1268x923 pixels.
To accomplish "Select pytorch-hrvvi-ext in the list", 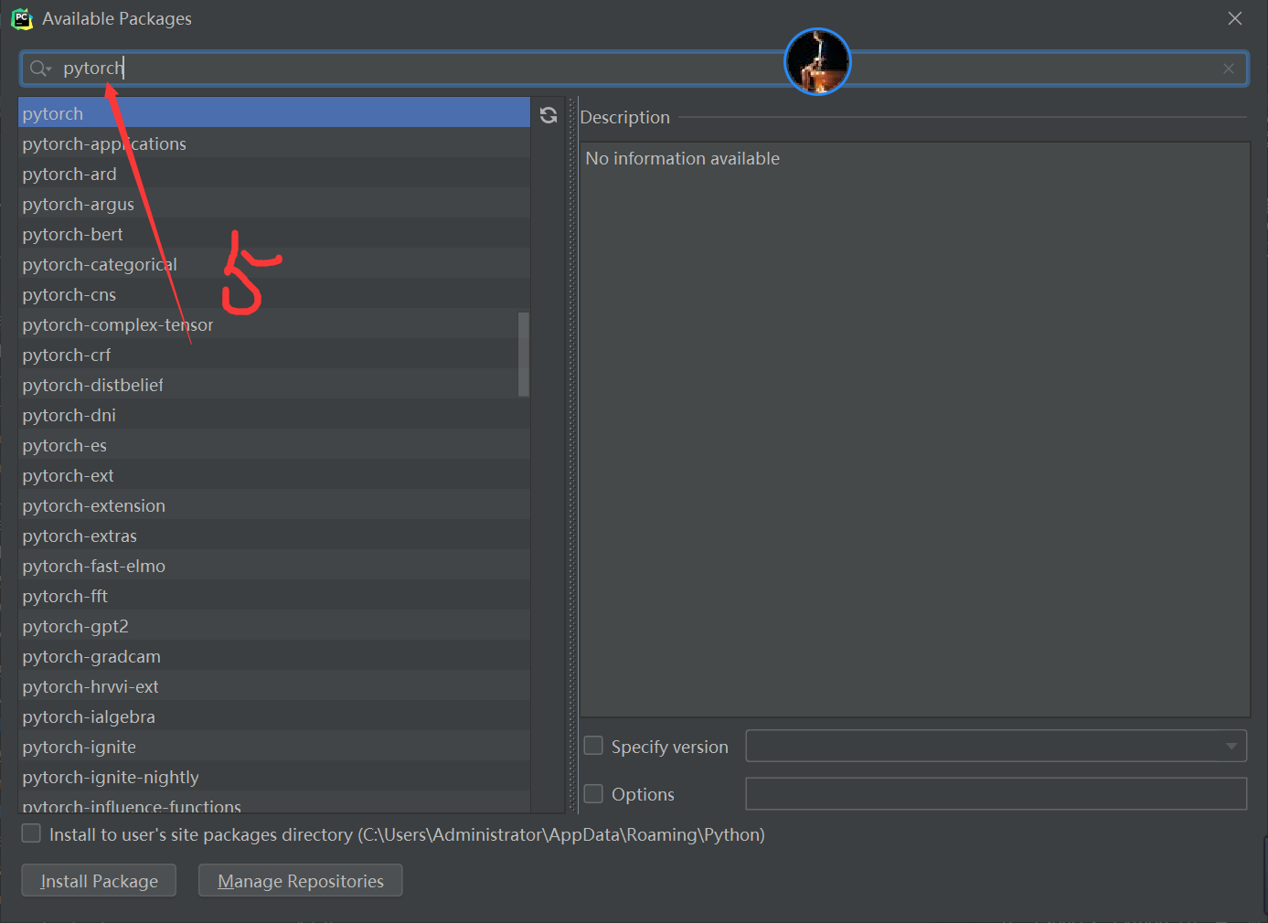I will click(274, 686).
